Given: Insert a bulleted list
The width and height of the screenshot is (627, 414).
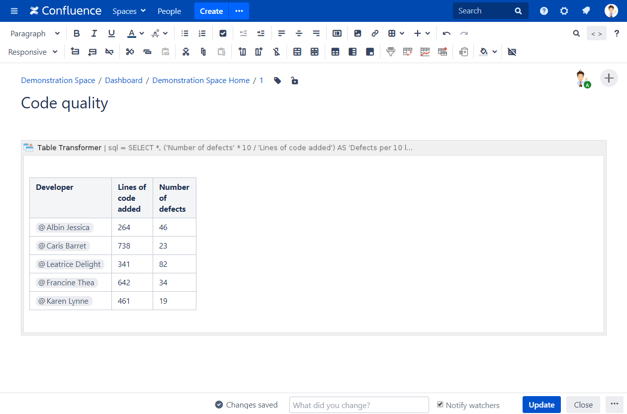Looking at the screenshot, I should click(x=184, y=33).
